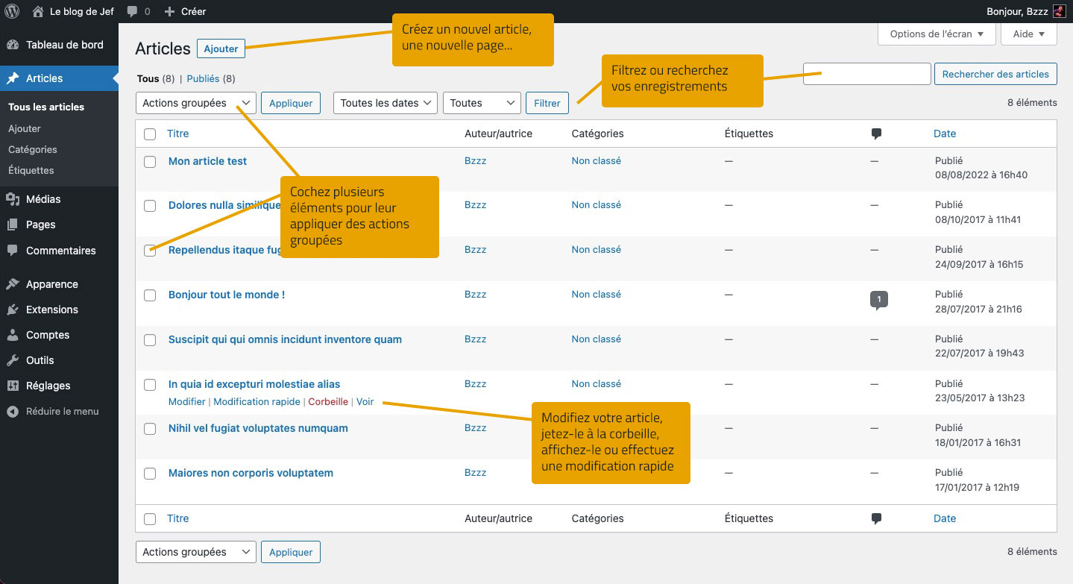
Task: Click the article search input field
Action: pos(866,74)
